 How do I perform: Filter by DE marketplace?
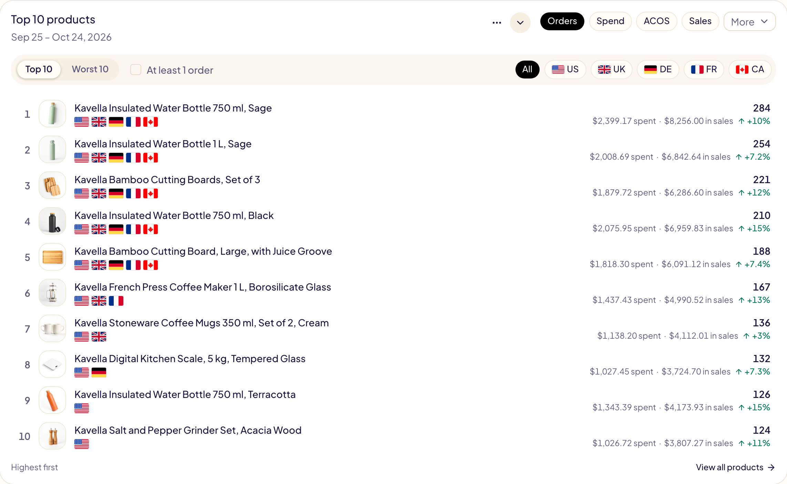pyautogui.click(x=658, y=69)
